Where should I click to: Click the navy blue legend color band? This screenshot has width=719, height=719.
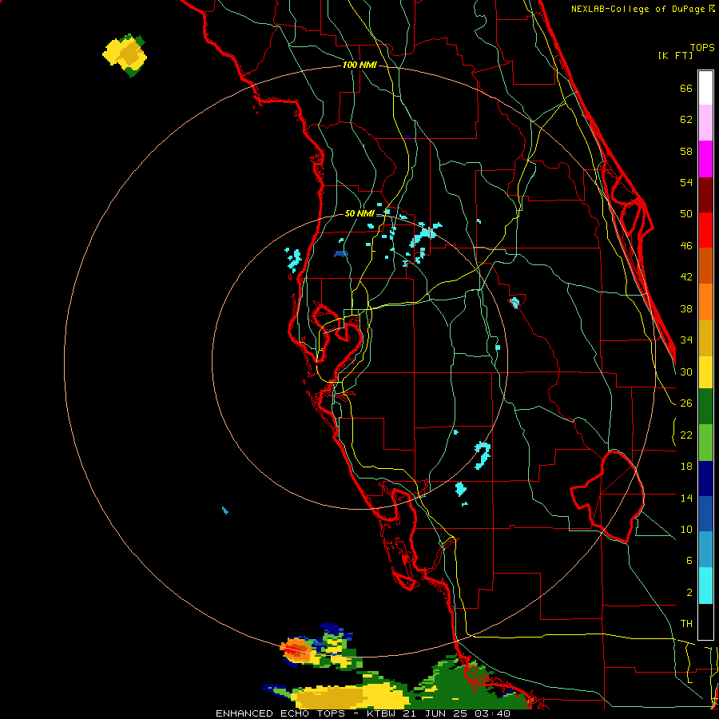pyautogui.click(x=705, y=479)
